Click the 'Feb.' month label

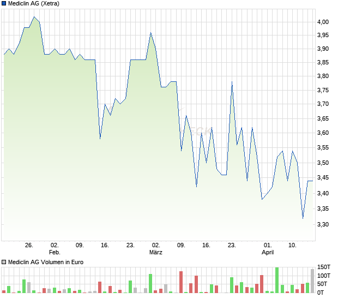(55, 252)
